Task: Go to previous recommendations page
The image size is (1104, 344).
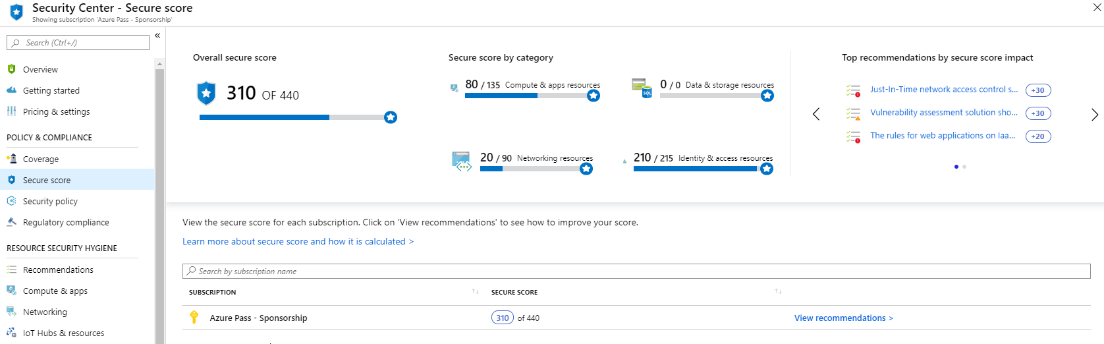Action: [x=816, y=115]
